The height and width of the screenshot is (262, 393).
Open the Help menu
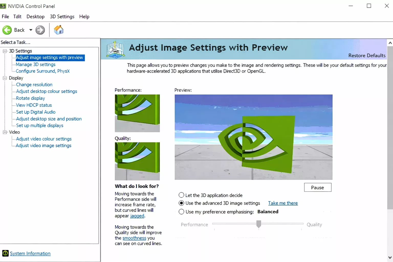pos(84,17)
